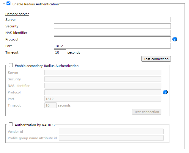Image resolution: width=189 pixels, height=153 pixels.
Task: Click the secondary Server input field
Action: tap(103, 73)
